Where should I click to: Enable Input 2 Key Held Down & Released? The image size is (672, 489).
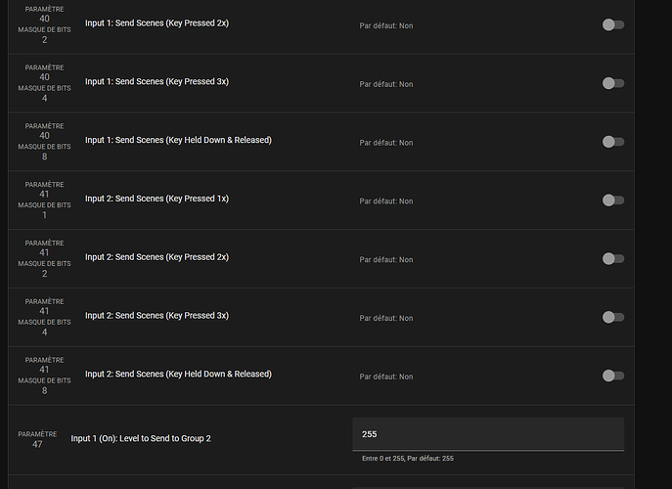click(613, 376)
